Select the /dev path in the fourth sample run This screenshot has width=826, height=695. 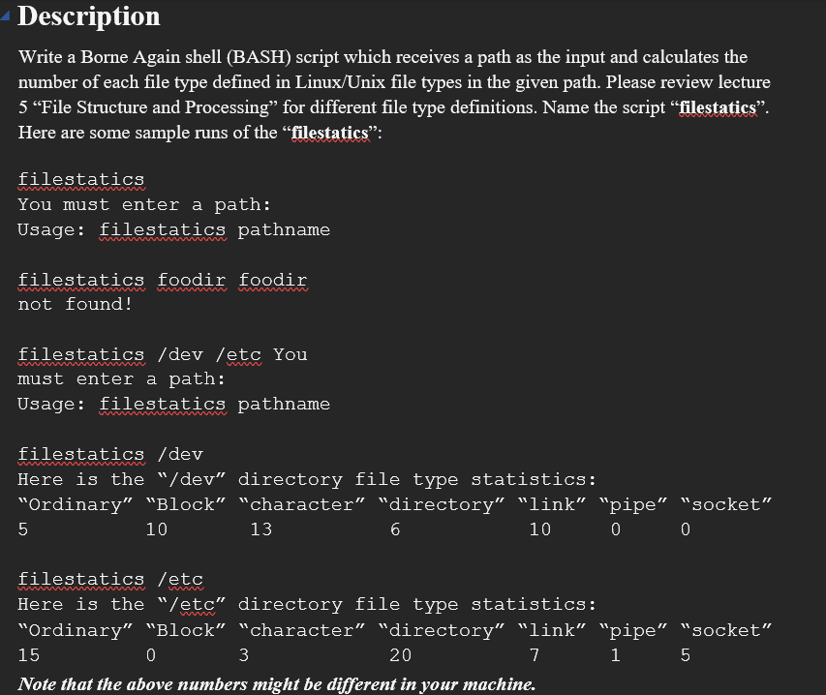pos(178,453)
